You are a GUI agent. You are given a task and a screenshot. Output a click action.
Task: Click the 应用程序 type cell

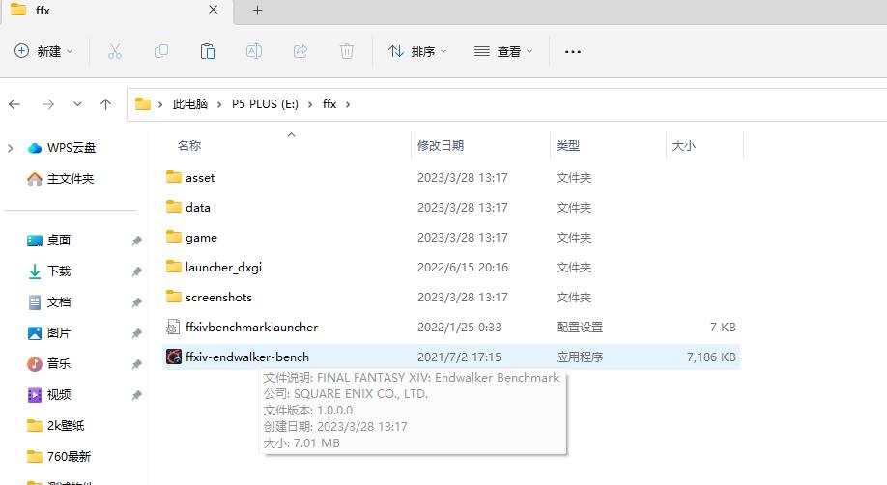[580, 357]
